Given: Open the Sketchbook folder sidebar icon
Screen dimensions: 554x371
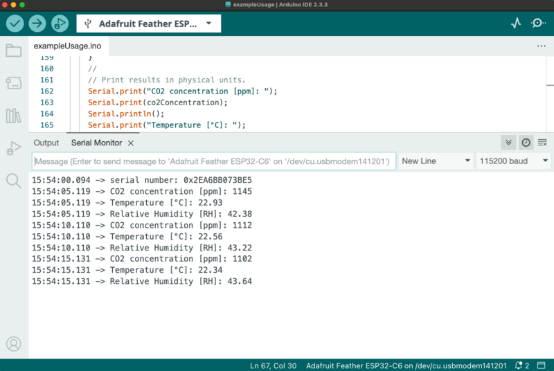Looking at the screenshot, I should click(x=14, y=51).
